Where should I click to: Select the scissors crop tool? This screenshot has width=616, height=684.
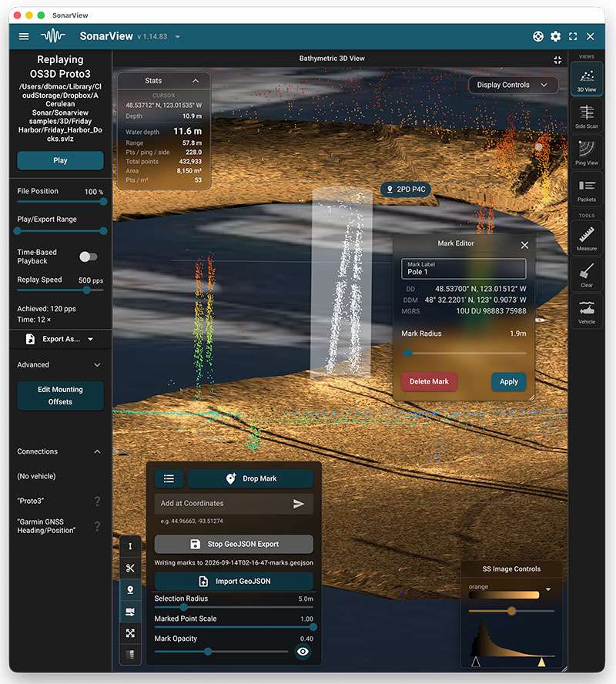coord(130,568)
